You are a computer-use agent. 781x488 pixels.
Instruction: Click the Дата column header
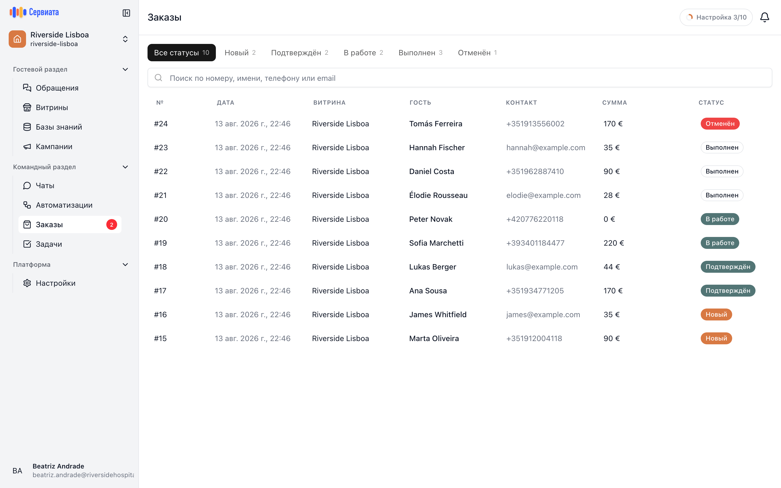click(x=226, y=103)
